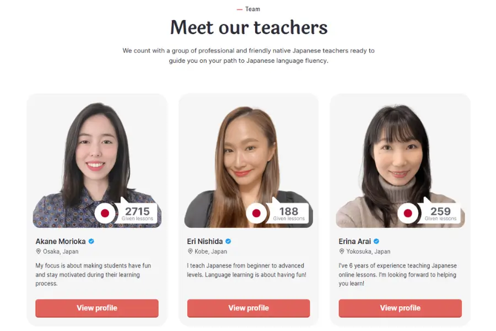Click the location pin next to Kobe, Japan
This screenshot has height=331, width=496.
pyautogui.click(x=190, y=251)
